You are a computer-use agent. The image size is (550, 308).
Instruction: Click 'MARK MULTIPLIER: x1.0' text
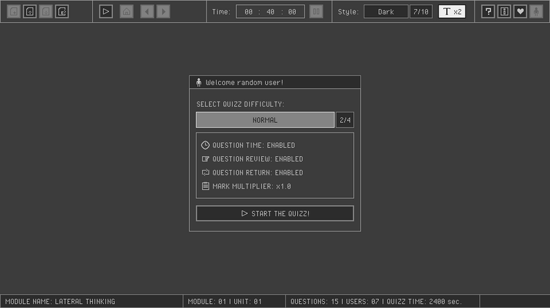252,186
